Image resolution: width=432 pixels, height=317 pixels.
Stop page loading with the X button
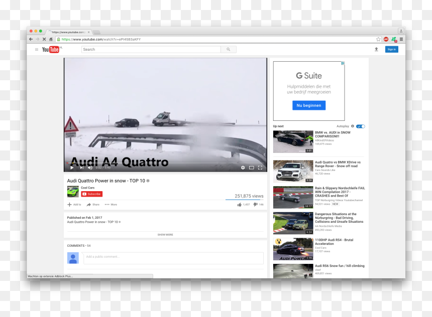coord(44,39)
